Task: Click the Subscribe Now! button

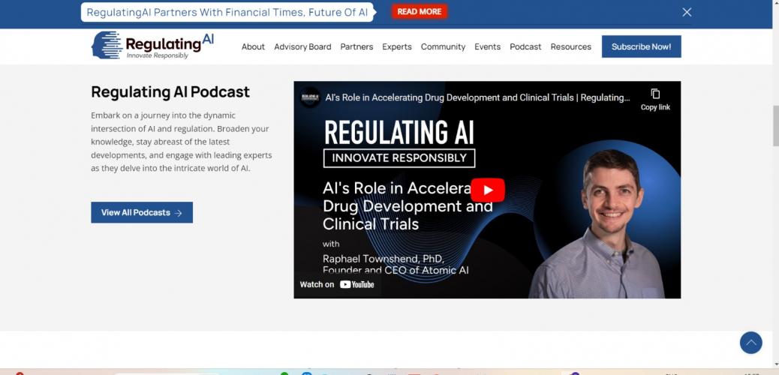Action: coord(642,46)
